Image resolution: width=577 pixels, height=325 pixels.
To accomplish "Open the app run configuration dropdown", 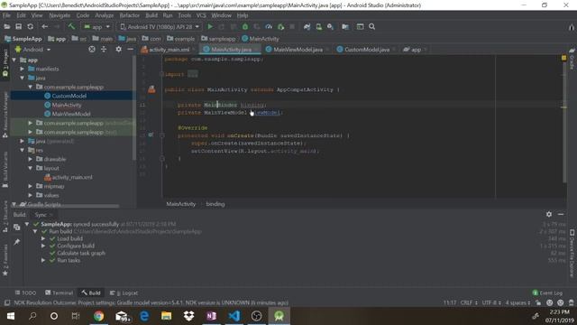I will [x=96, y=27].
